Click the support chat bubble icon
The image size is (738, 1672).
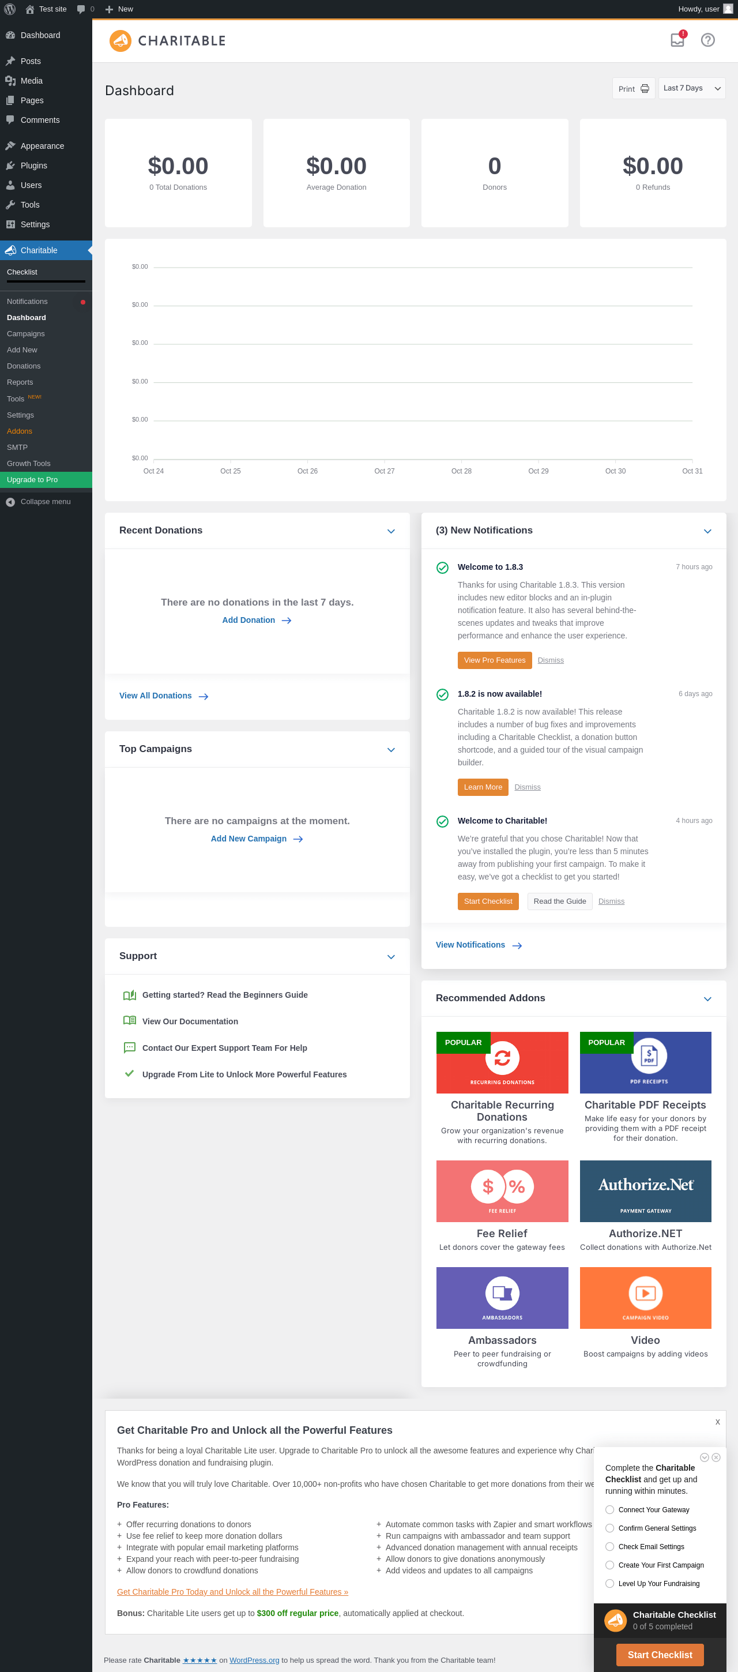(129, 1047)
